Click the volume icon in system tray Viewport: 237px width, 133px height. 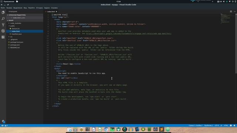224,1
